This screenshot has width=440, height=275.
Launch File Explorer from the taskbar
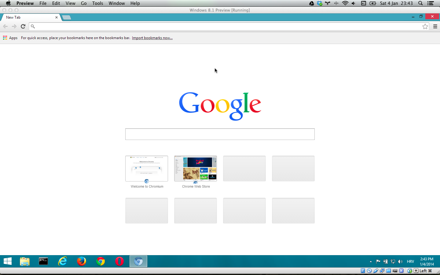click(25, 261)
